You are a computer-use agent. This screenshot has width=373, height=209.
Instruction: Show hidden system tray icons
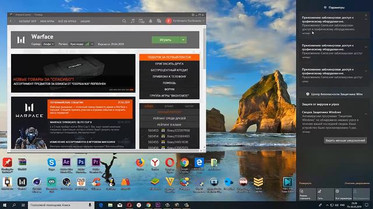coord(327,205)
